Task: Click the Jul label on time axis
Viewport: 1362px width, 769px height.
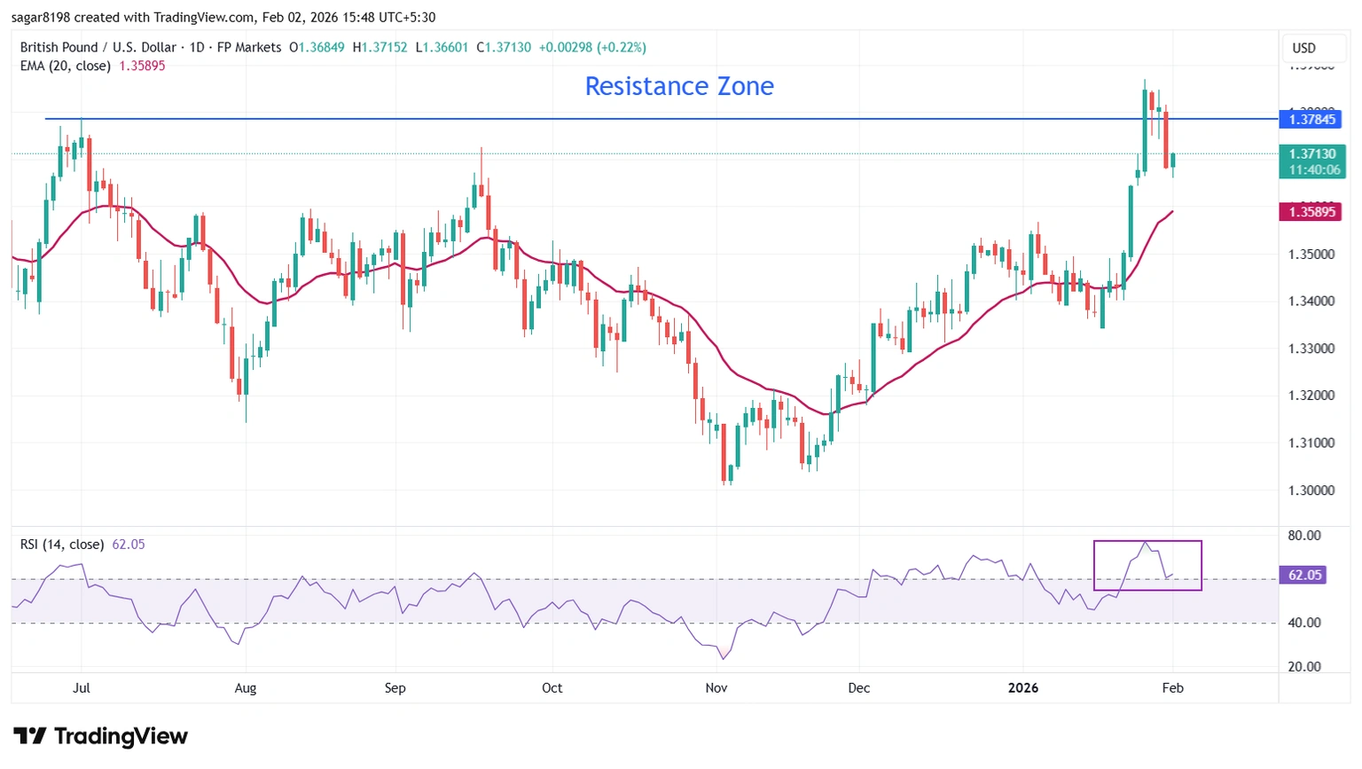Action: [x=82, y=687]
